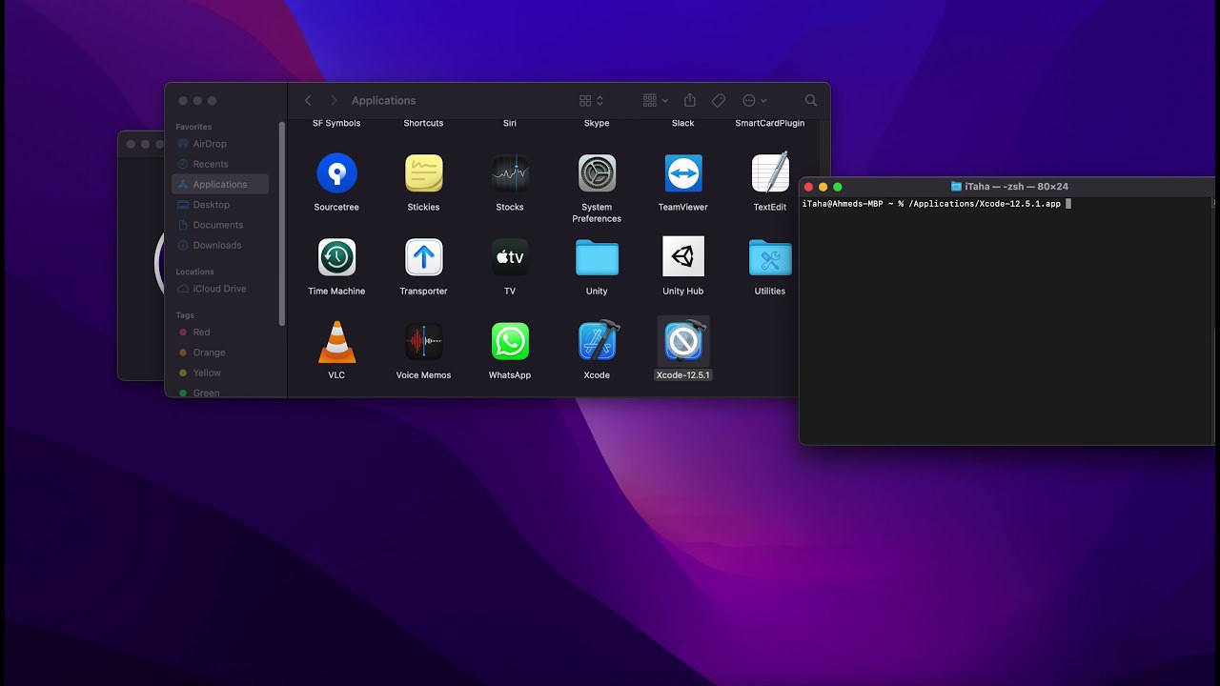1220x686 pixels.
Task: Click the Finder sidebar scrollbar
Action: [x=282, y=224]
